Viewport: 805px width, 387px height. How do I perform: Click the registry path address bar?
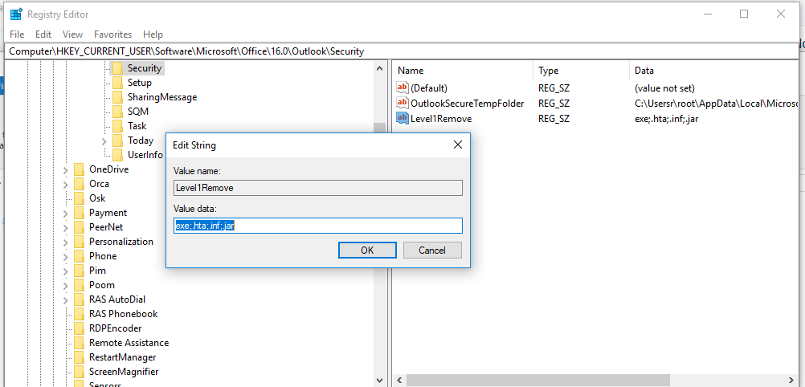[402, 51]
